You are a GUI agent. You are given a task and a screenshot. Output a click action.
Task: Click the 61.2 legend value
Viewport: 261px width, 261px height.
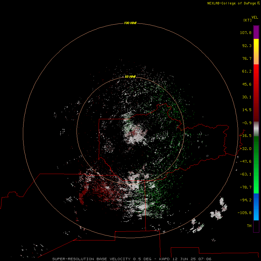(x=247, y=71)
